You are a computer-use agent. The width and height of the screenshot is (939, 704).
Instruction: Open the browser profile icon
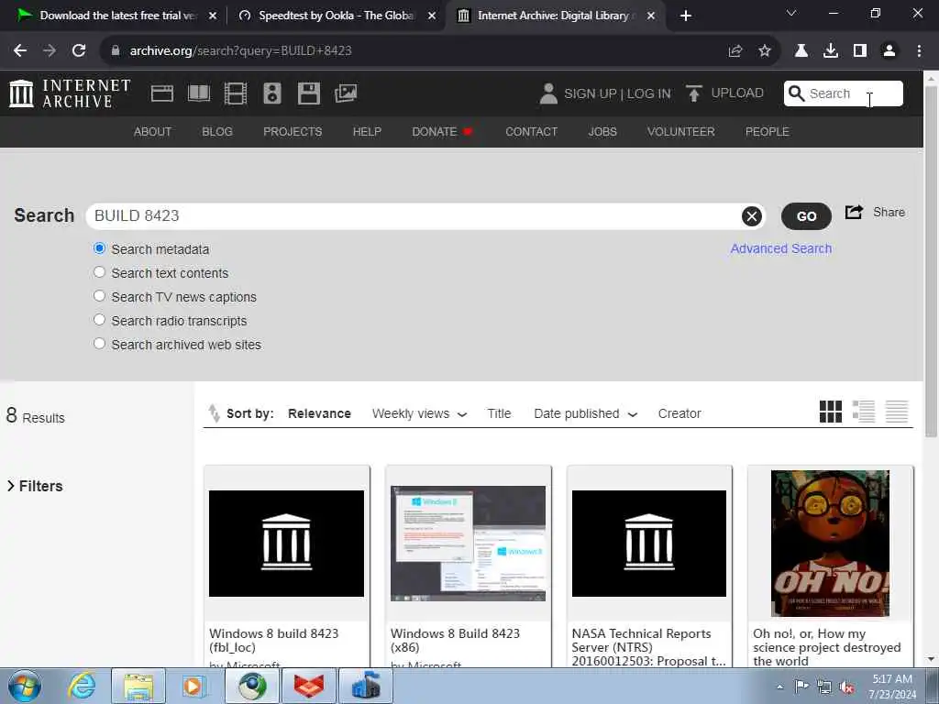click(889, 51)
